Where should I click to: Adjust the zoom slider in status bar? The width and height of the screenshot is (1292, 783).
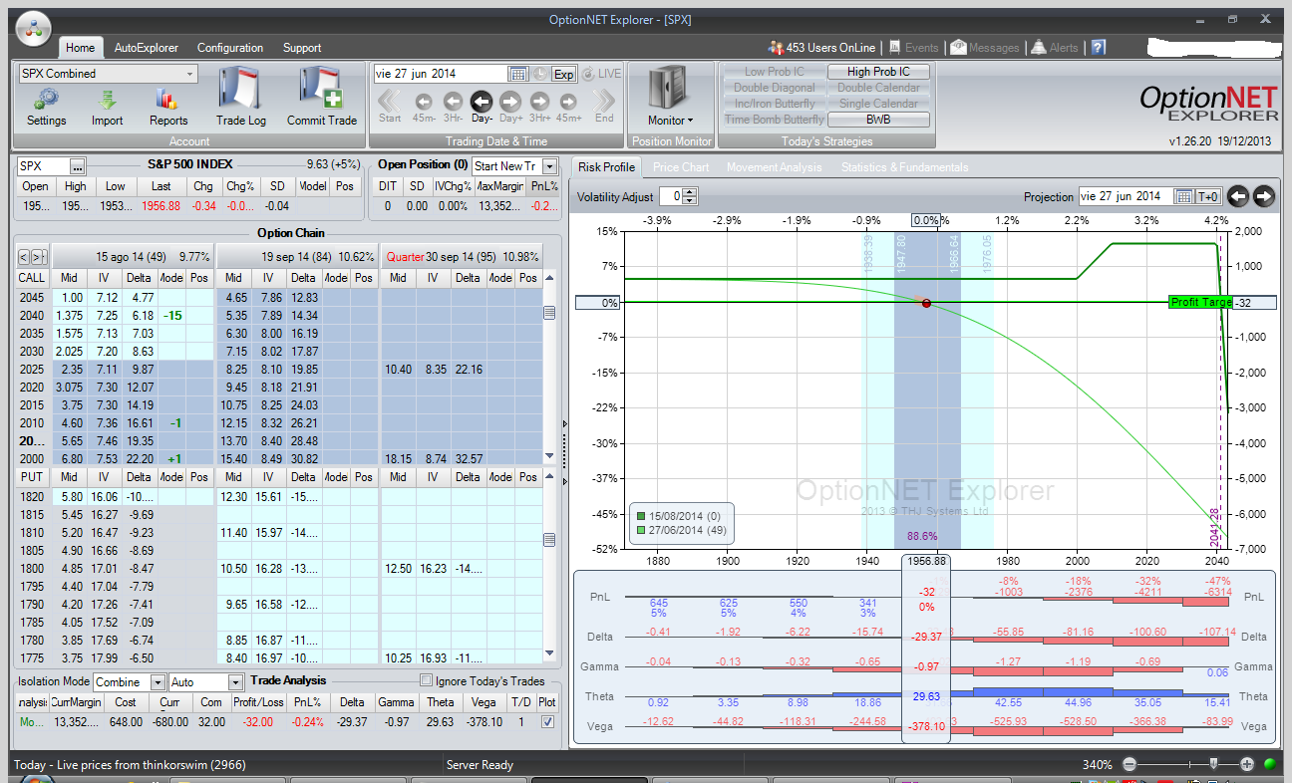click(x=1212, y=764)
